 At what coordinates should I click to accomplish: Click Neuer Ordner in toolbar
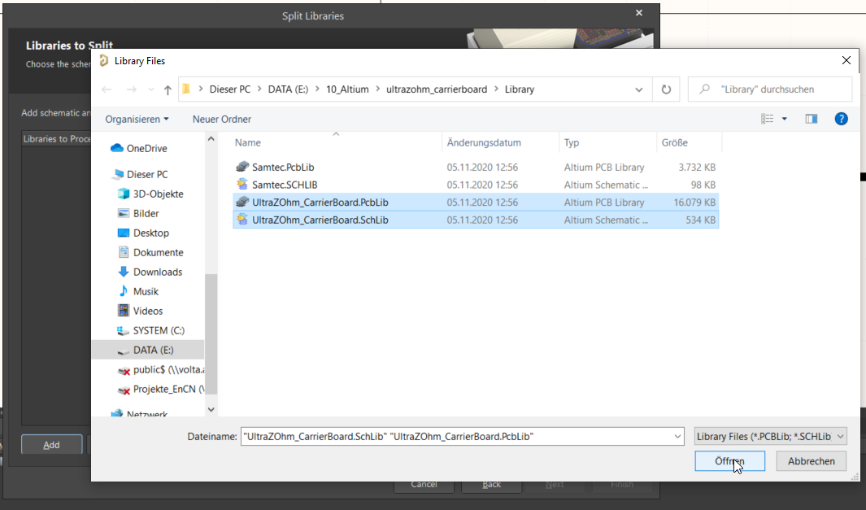click(x=221, y=119)
